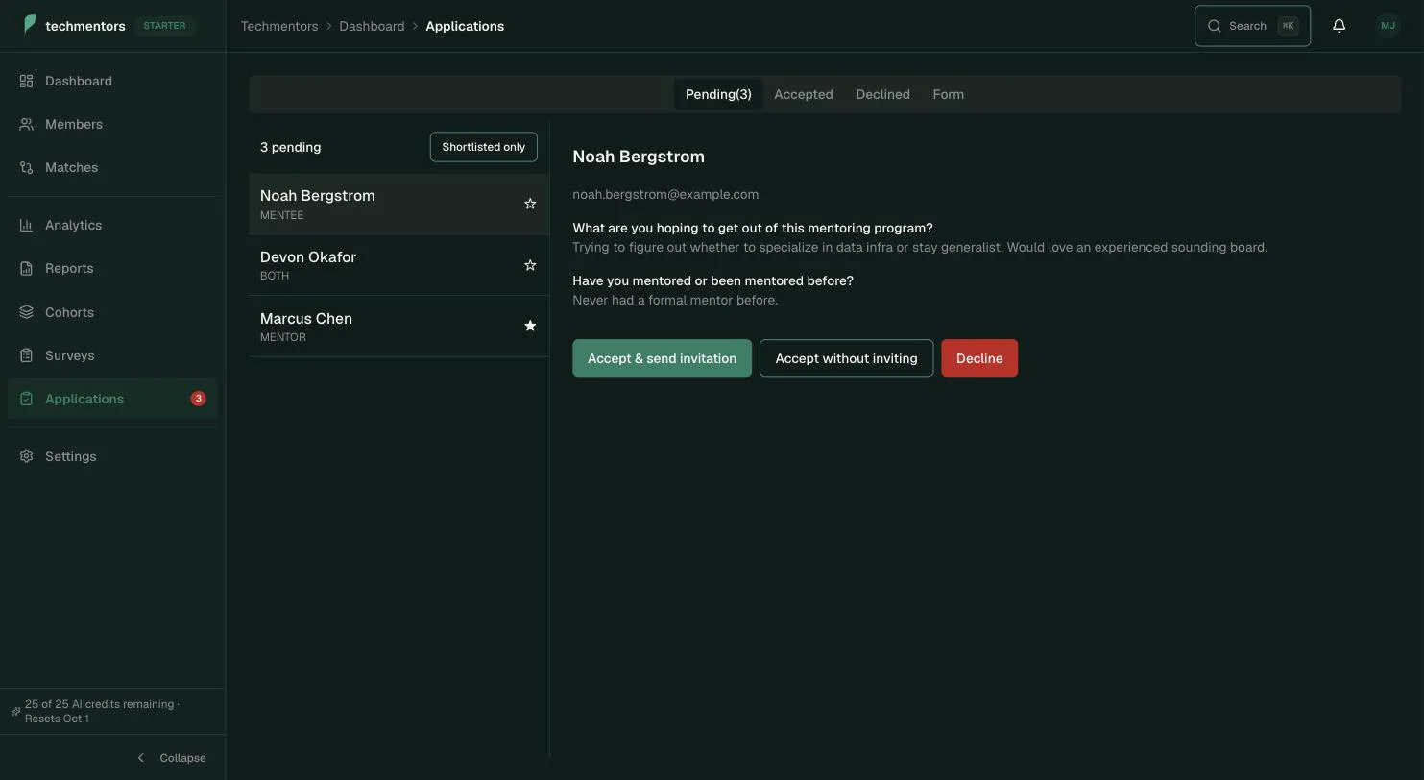Screen dimensions: 1424x780
Task: Open Analytics in the sidebar
Action: click(112, 225)
